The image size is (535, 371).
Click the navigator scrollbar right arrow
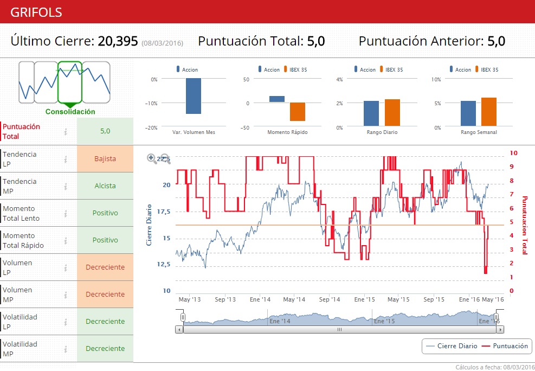500,330
